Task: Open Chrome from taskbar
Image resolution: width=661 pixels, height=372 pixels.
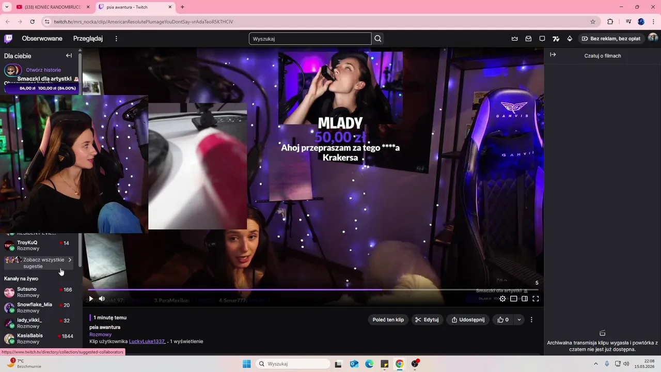Action: pos(400,364)
